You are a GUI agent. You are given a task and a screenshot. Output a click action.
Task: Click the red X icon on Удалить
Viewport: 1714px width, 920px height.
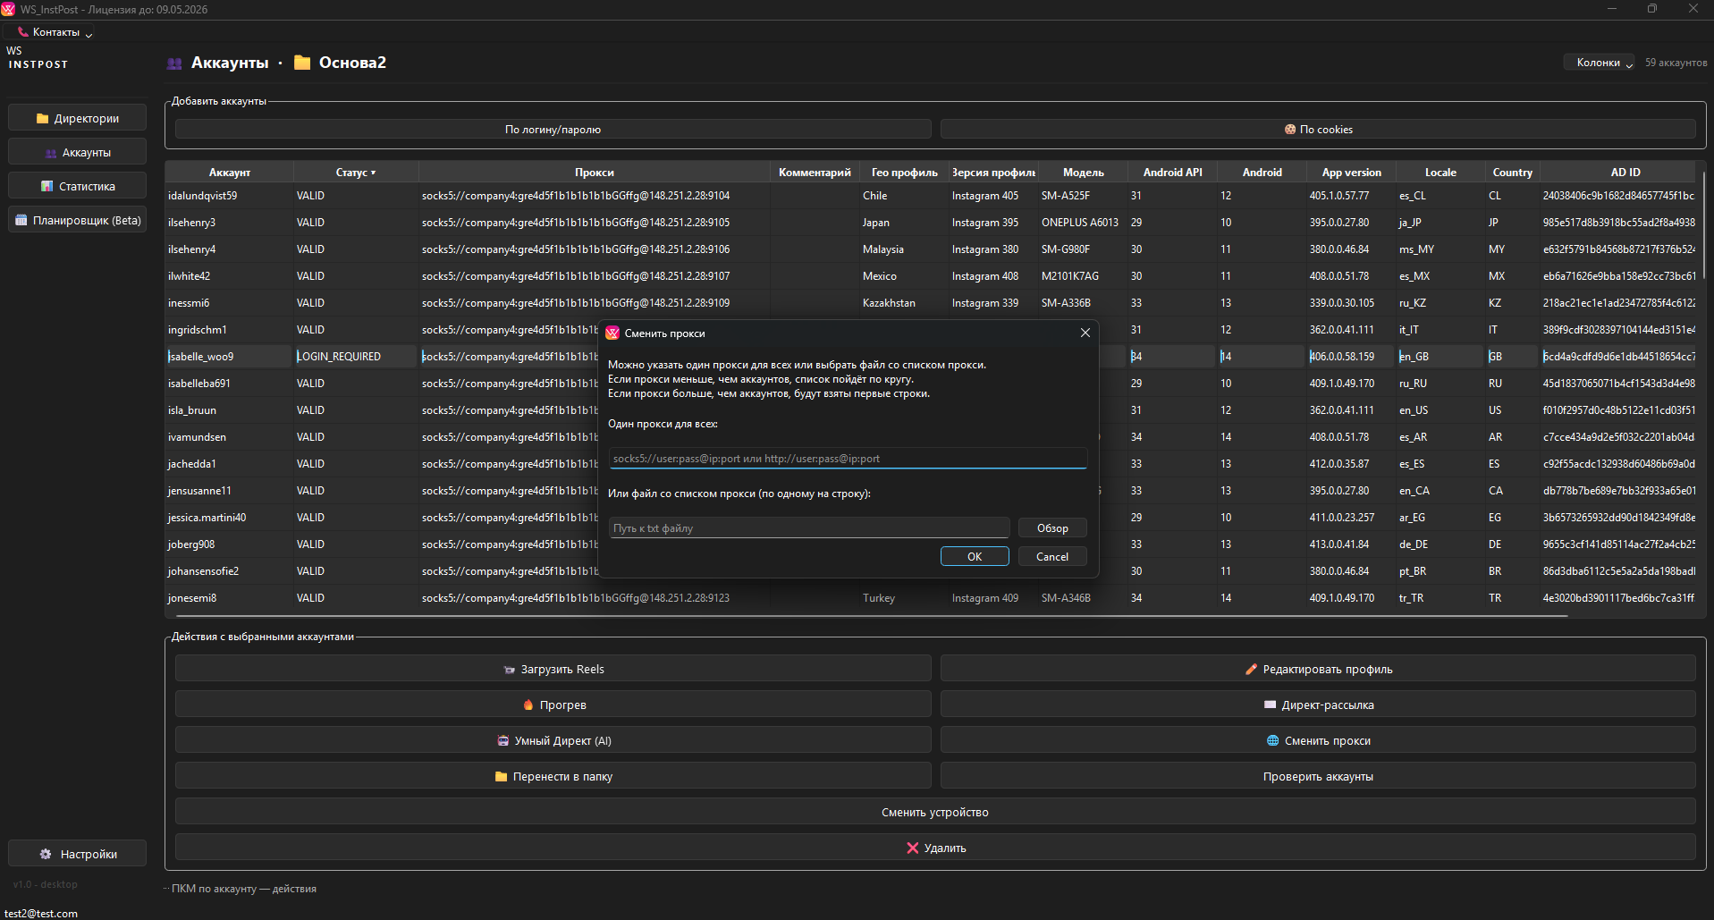(912, 848)
